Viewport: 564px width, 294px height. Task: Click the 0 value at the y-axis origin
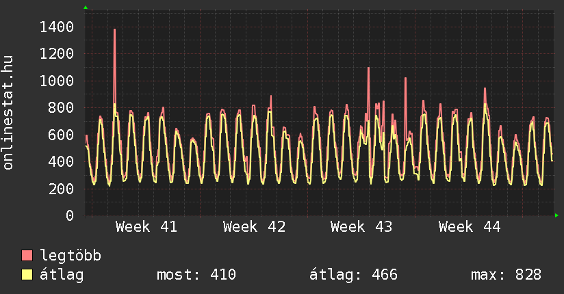coord(69,216)
